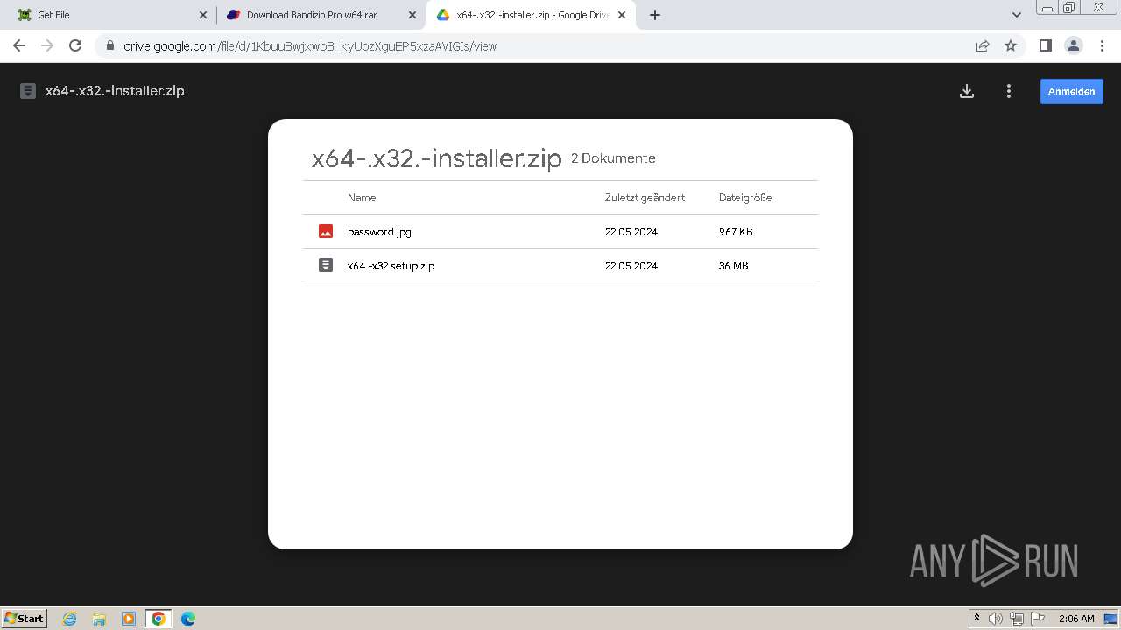The width and height of the screenshot is (1121, 630).
Task: Bookmark this page with the star icon
Action: pyautogui.click(x=1011, y=45)
